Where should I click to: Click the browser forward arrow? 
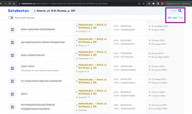tap(5, 4)
